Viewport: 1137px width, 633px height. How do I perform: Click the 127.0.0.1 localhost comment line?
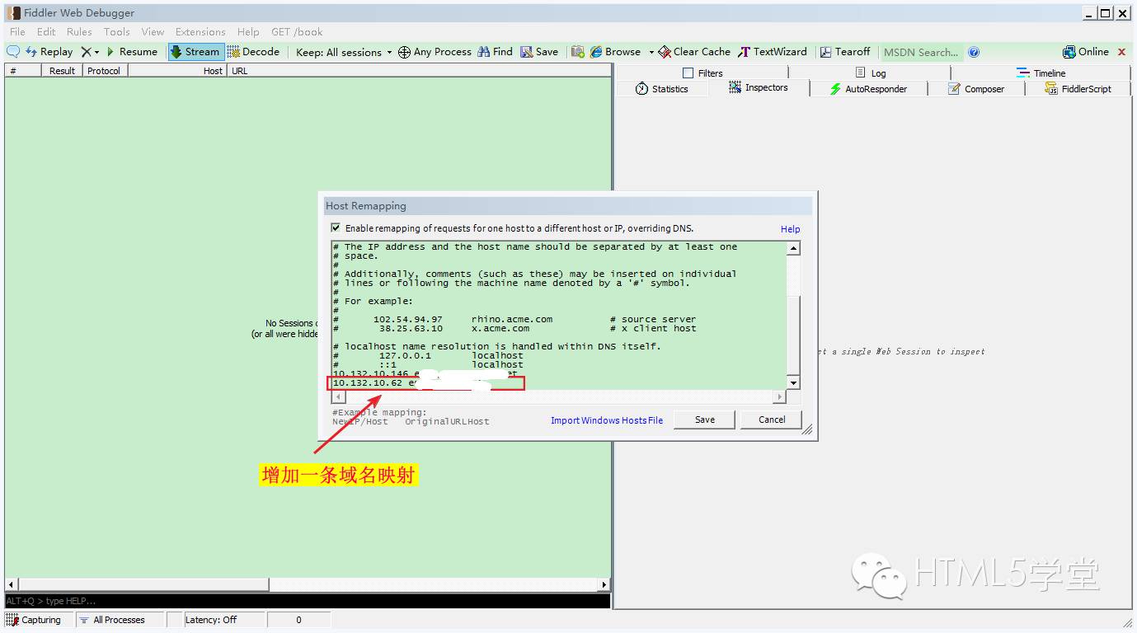click(x=428, y=355)
